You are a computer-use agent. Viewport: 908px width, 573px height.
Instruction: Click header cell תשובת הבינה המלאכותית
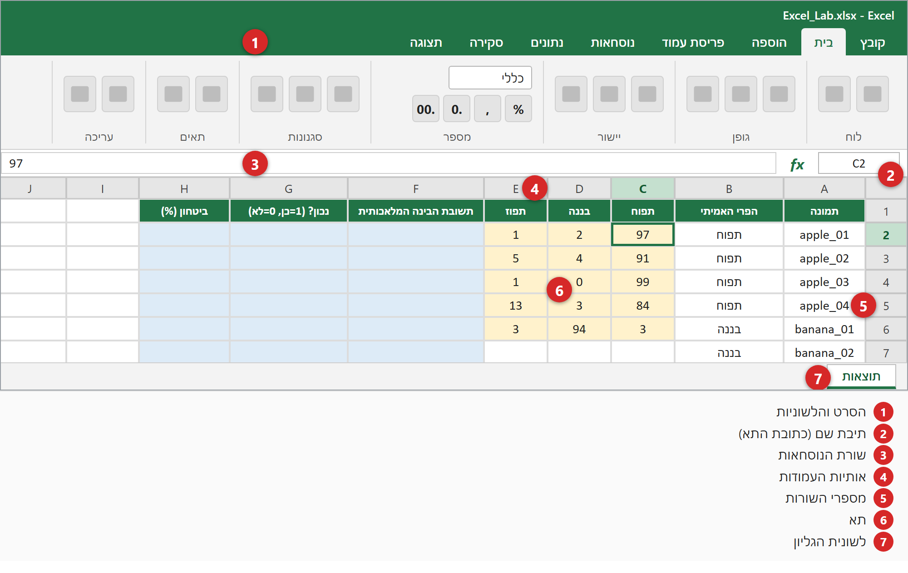[x=416, y=211]
